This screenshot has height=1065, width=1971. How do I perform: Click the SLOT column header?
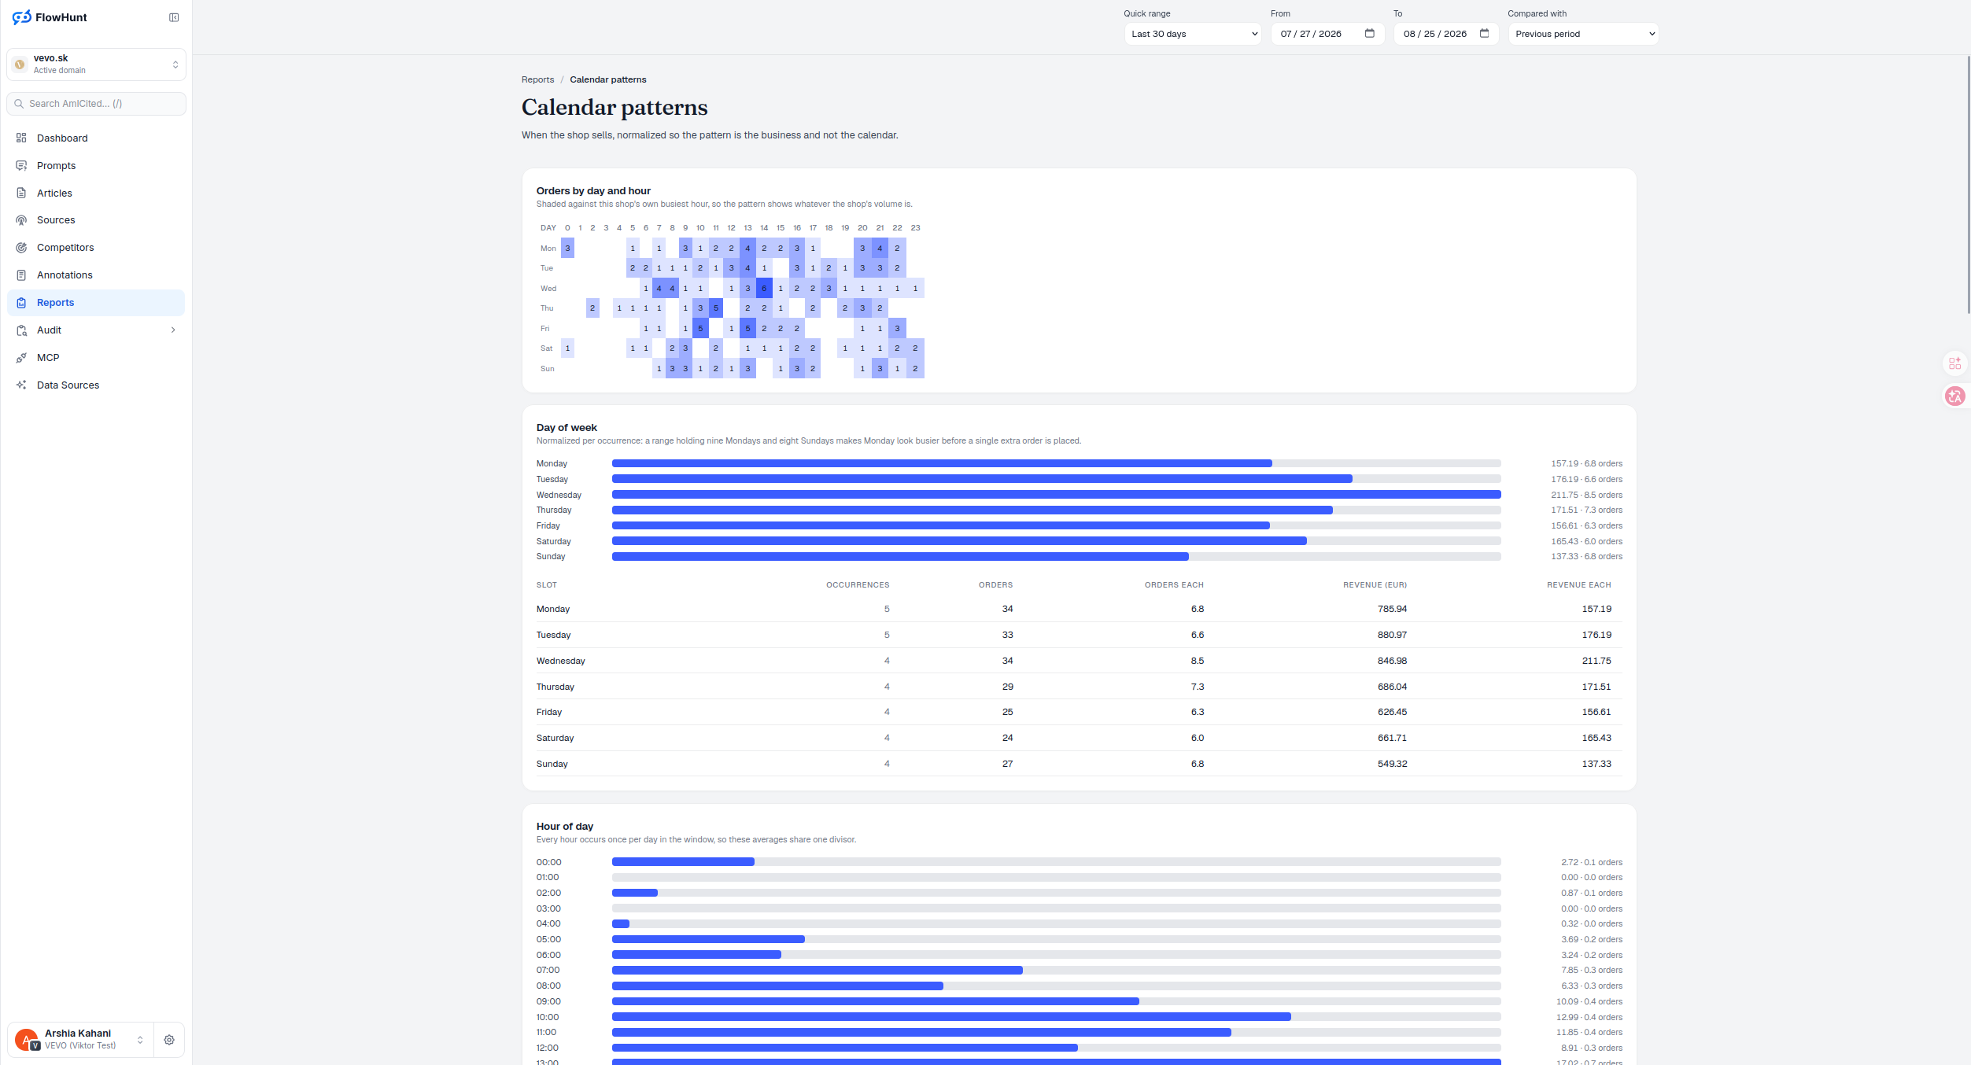tap(547, 585)
